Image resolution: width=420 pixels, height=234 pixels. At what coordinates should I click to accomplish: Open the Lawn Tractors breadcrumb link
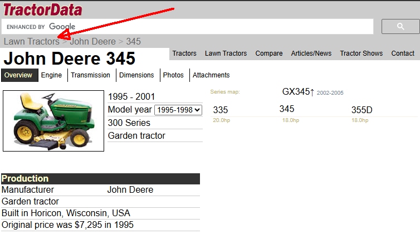click(x=32, y=42)
